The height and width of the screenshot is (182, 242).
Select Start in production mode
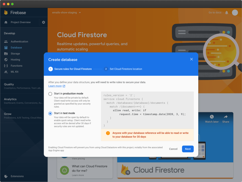click(50, 94)
